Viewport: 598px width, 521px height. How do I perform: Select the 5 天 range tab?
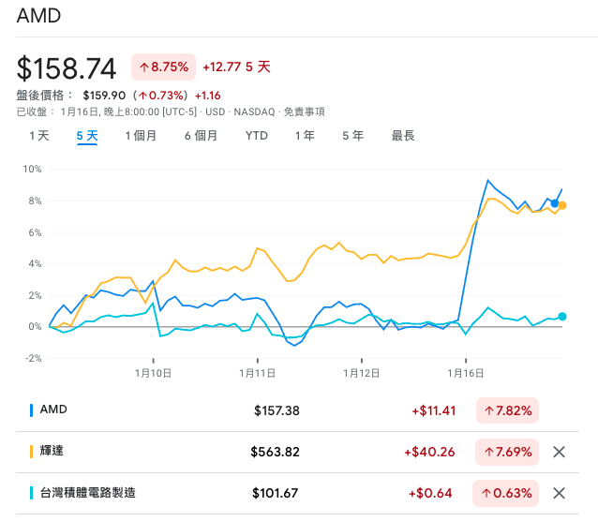87,135
